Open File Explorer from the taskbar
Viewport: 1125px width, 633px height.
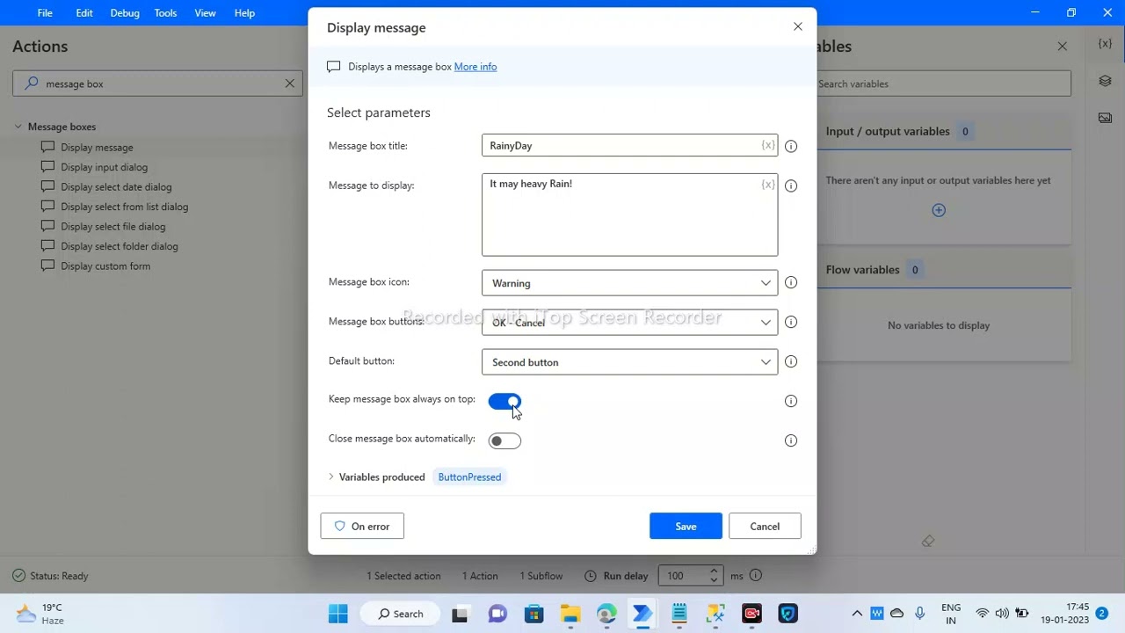[x=570, y=614]
